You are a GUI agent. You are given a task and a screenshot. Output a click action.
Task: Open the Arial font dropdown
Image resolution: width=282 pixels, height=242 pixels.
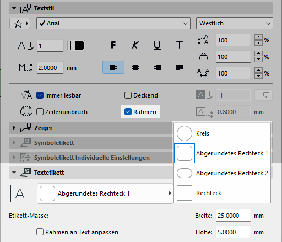point(113,23)
